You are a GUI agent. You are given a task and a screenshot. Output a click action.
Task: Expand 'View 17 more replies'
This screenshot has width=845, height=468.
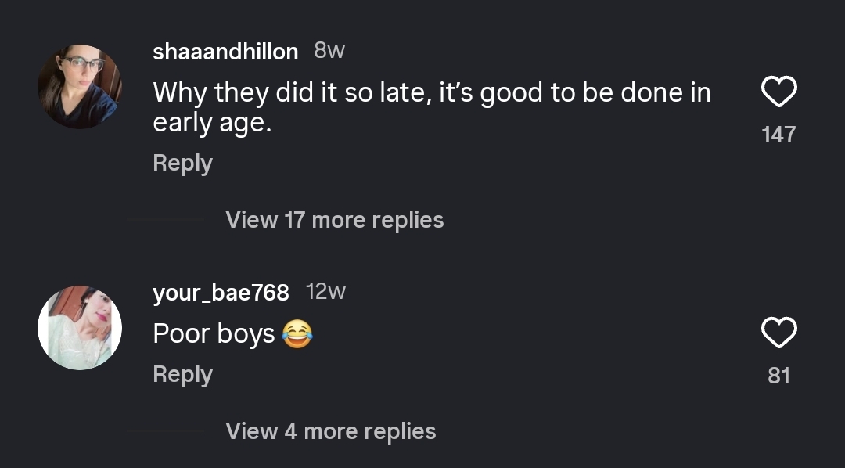334,220
